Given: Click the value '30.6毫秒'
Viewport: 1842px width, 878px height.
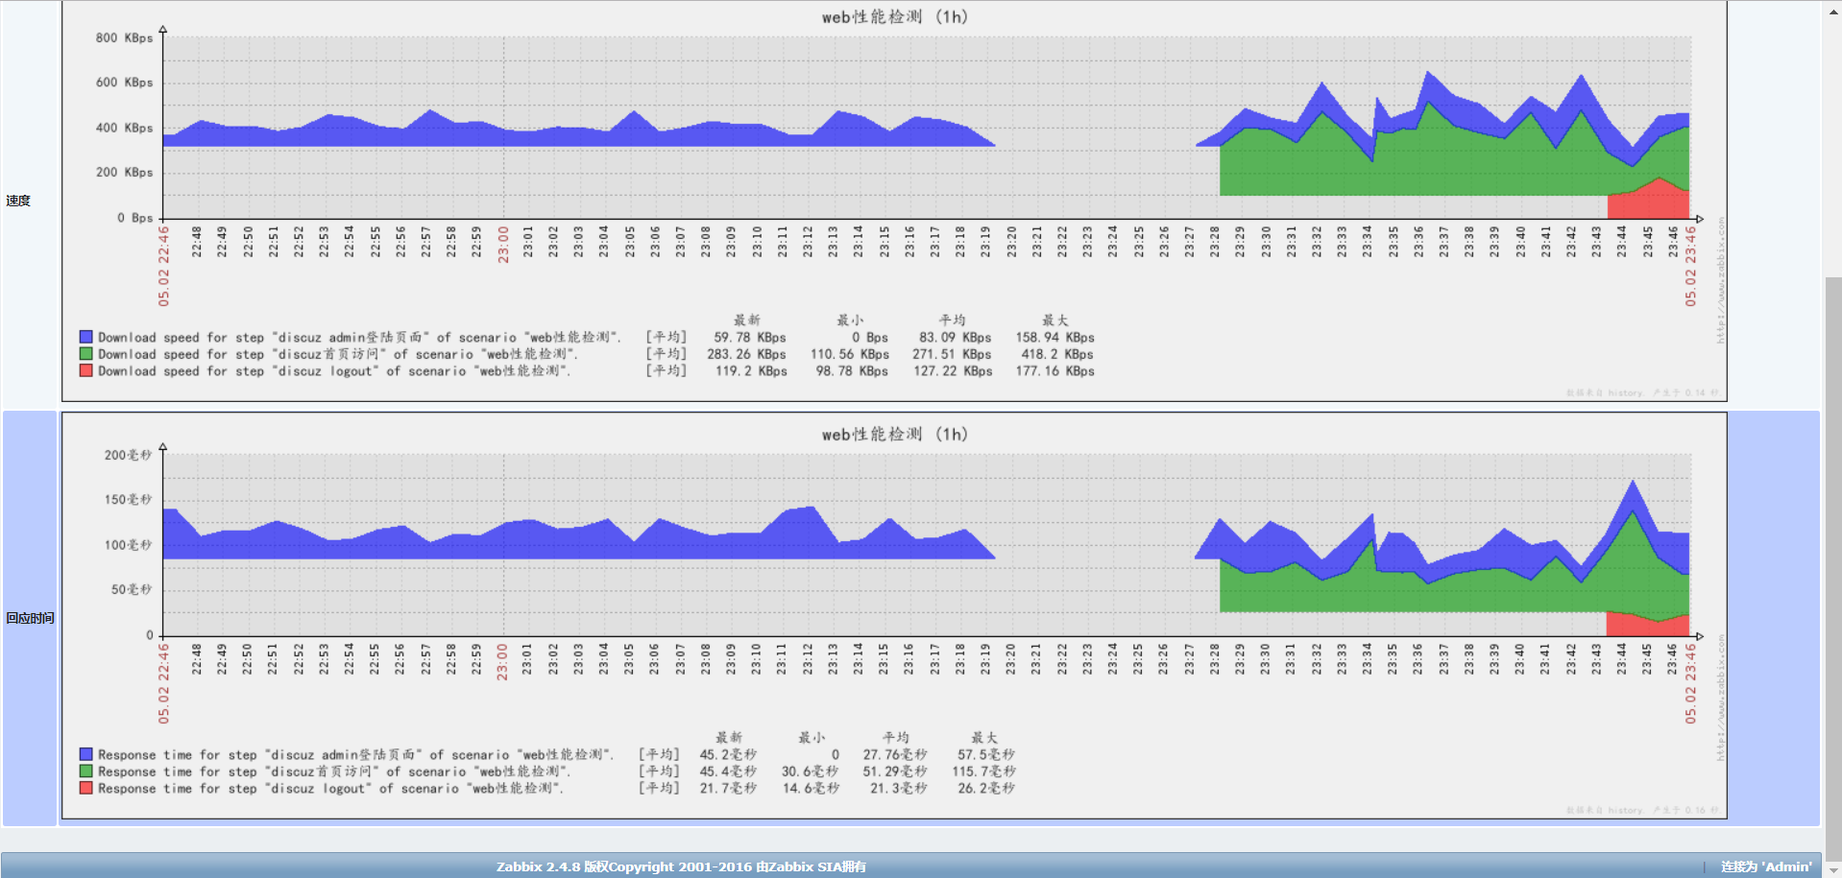Looking at the screenshot, I should (811, 771).
